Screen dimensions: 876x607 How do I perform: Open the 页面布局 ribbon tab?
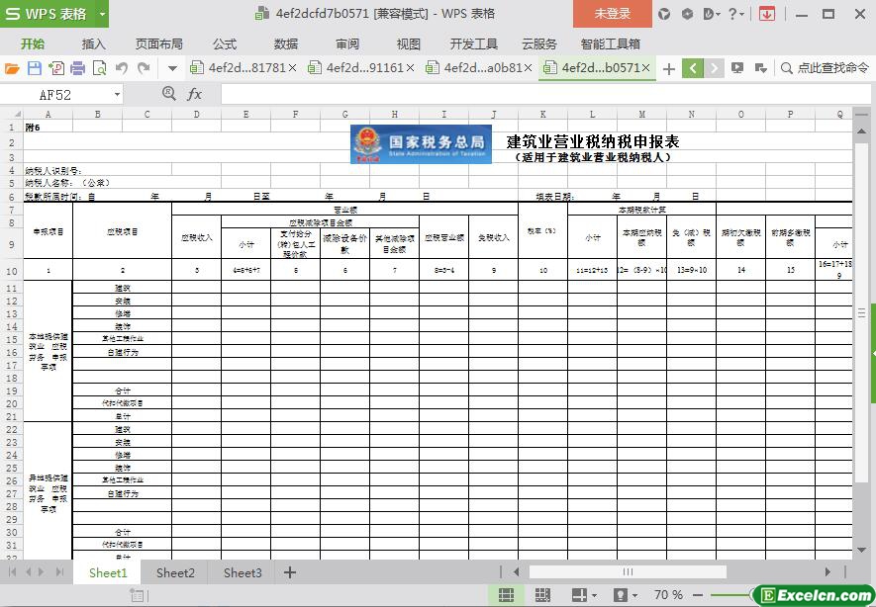(x=158, y=44)
